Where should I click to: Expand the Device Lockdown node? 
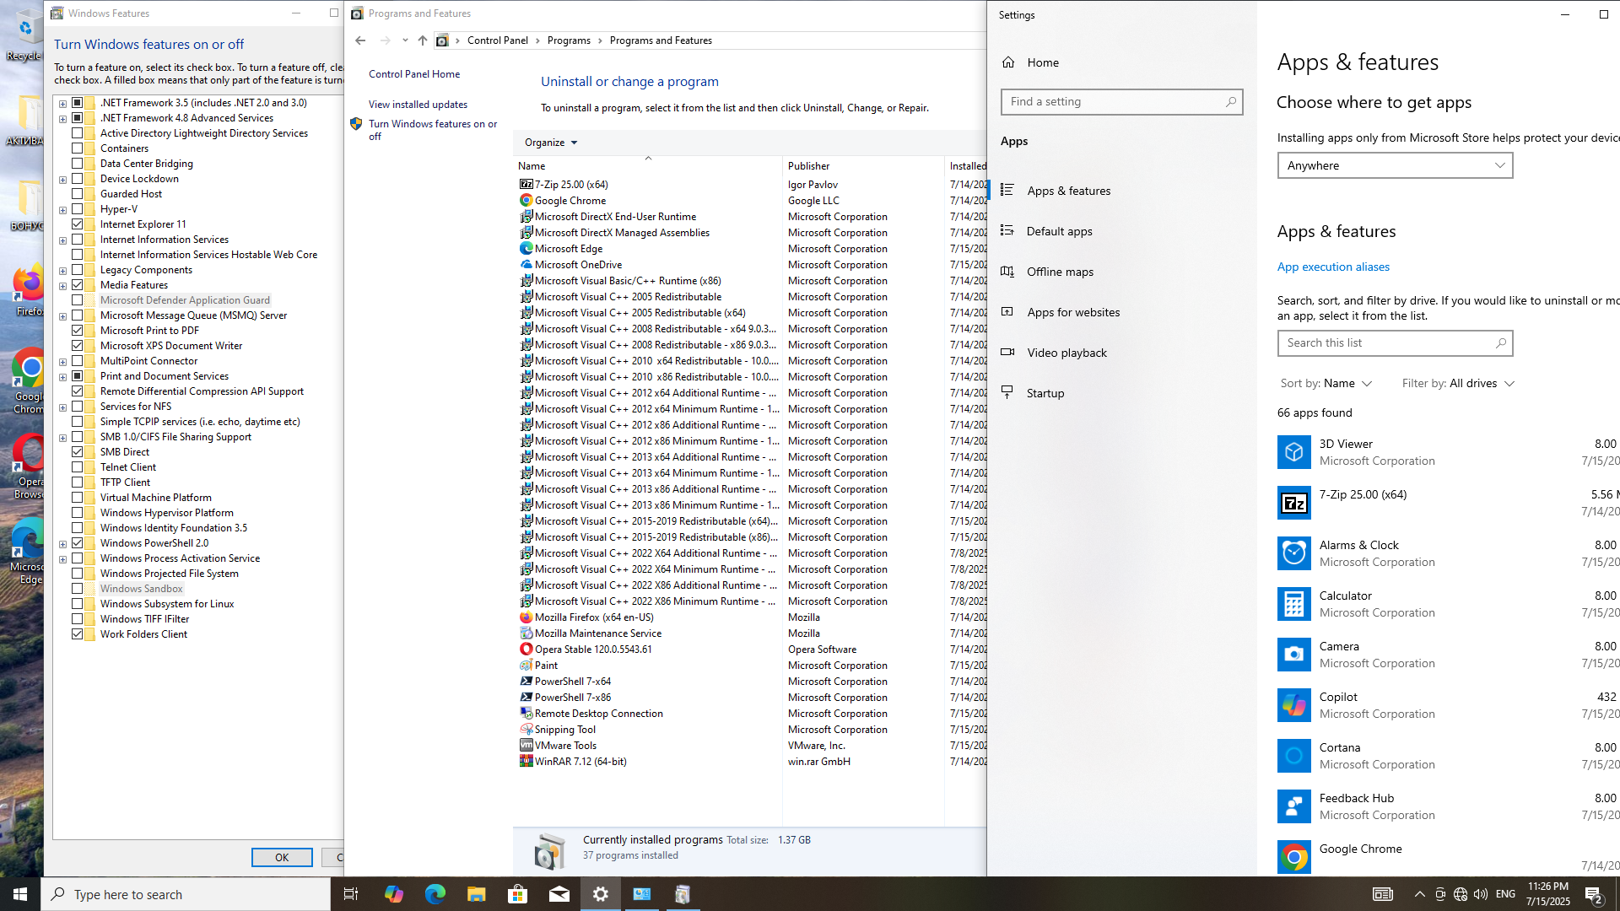click(62, 180)
